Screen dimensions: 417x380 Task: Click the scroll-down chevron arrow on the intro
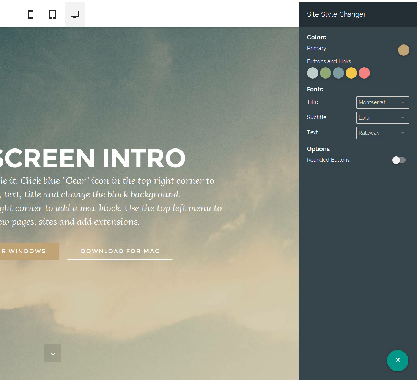tap(53, 353)
